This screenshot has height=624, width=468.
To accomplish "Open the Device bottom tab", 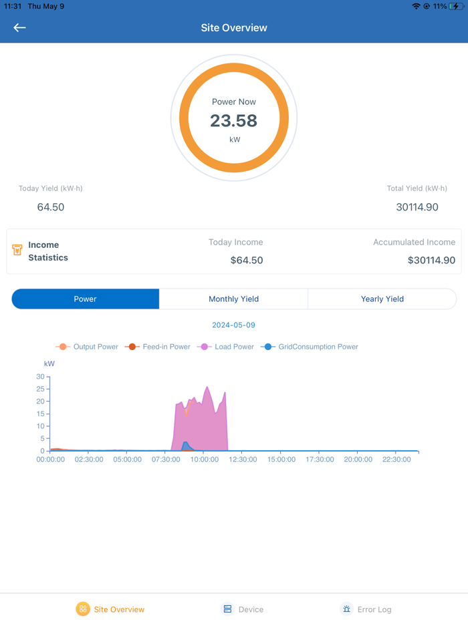I will 243,609.
